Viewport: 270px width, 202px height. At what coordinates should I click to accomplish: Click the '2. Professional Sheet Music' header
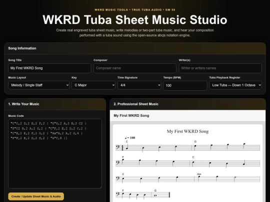(187, 104)
